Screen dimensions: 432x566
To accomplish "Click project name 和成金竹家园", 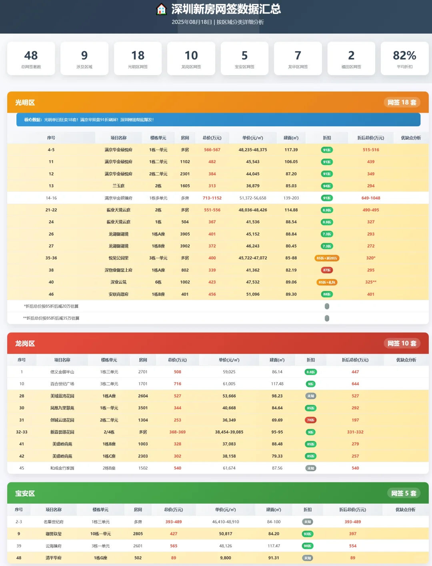I will tap(62, 468).
